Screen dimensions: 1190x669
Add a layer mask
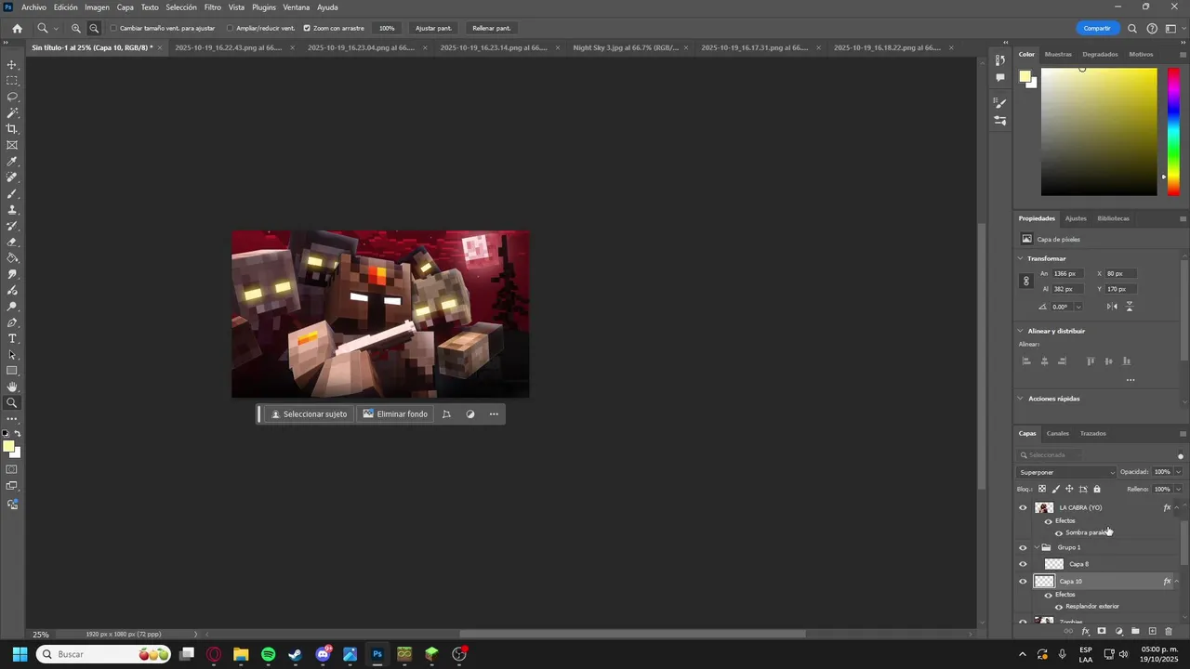coord(1102,632)
